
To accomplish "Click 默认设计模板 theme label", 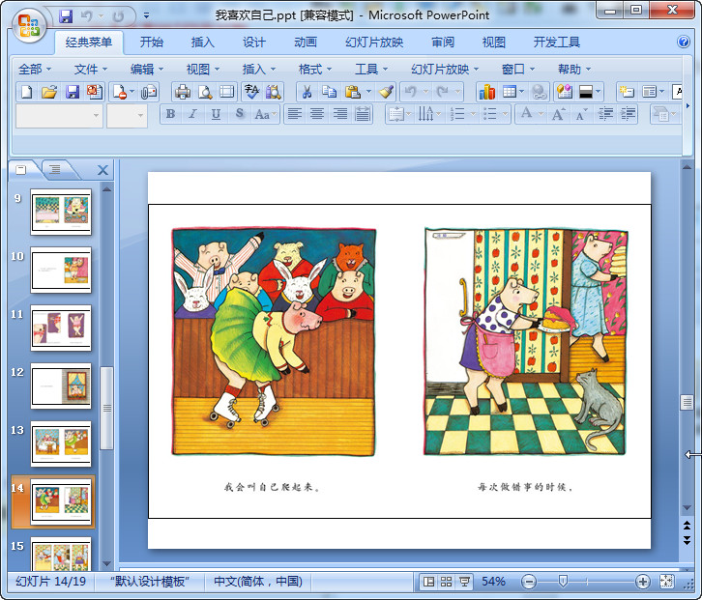I will pyautogui.click(x=150, y=582).
